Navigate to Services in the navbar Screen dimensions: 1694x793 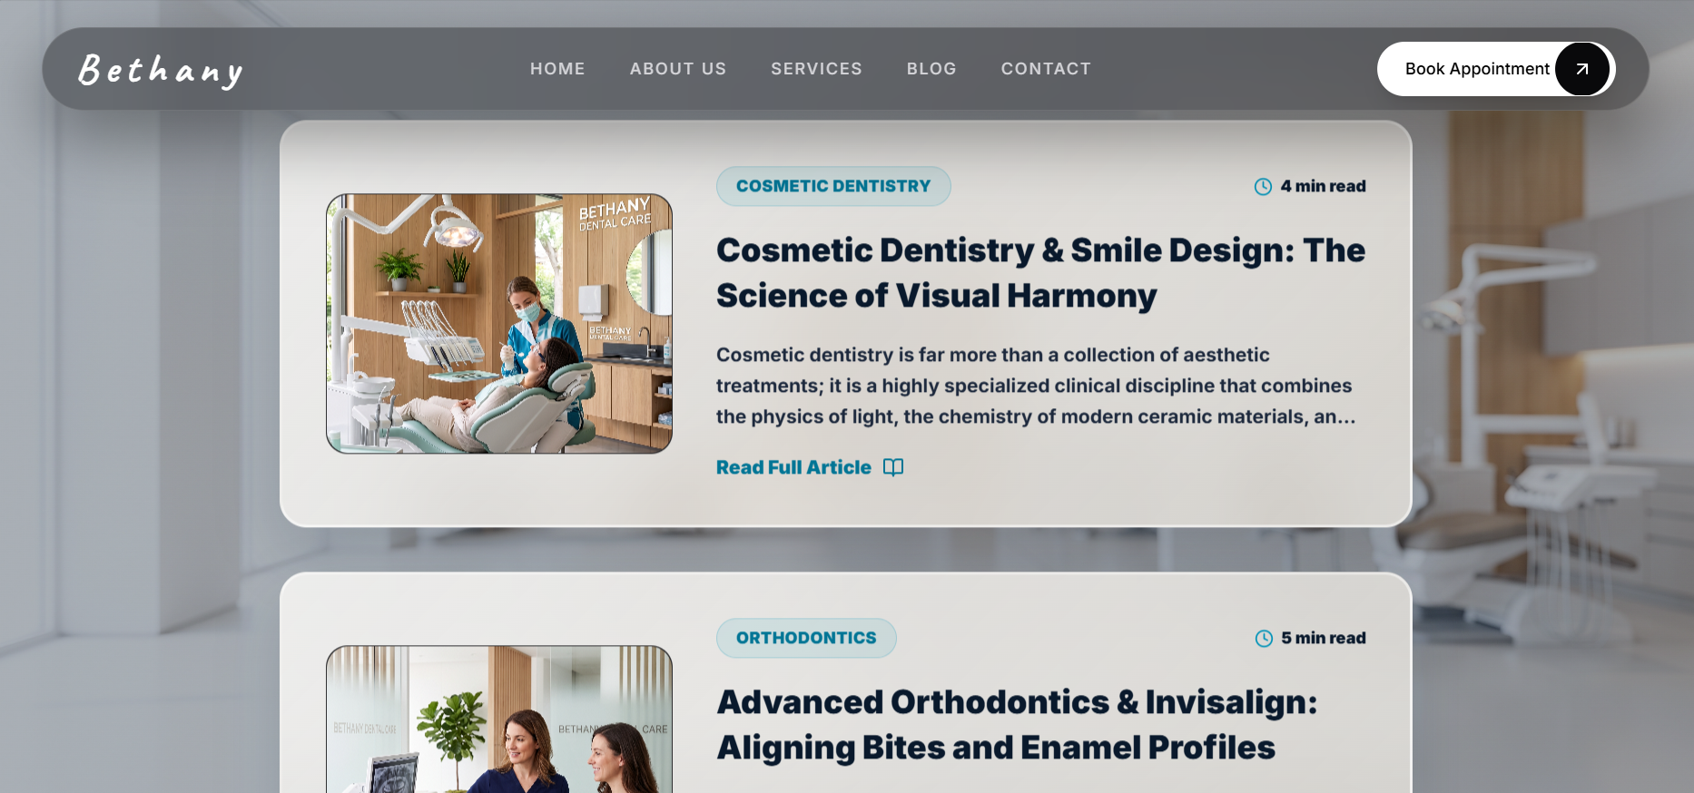pyautogui.click(x=816, y=69)
